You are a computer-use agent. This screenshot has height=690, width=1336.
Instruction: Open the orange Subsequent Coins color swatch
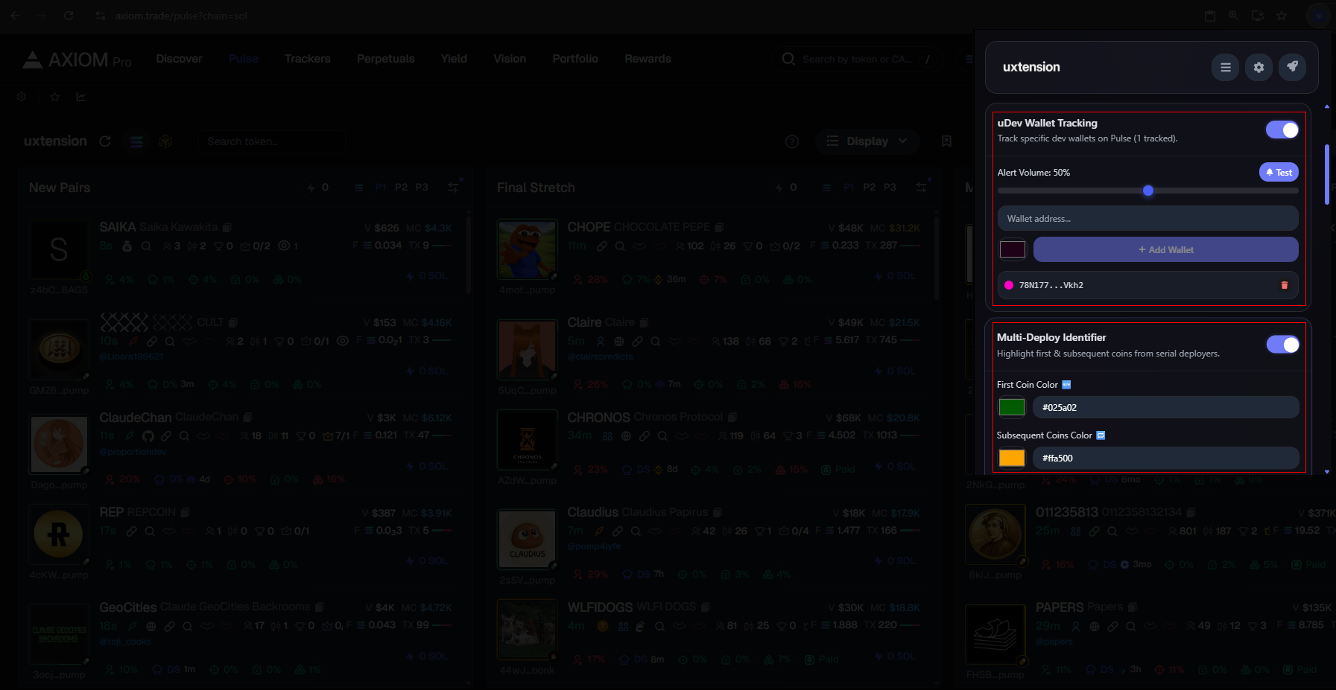[1011, 458]
